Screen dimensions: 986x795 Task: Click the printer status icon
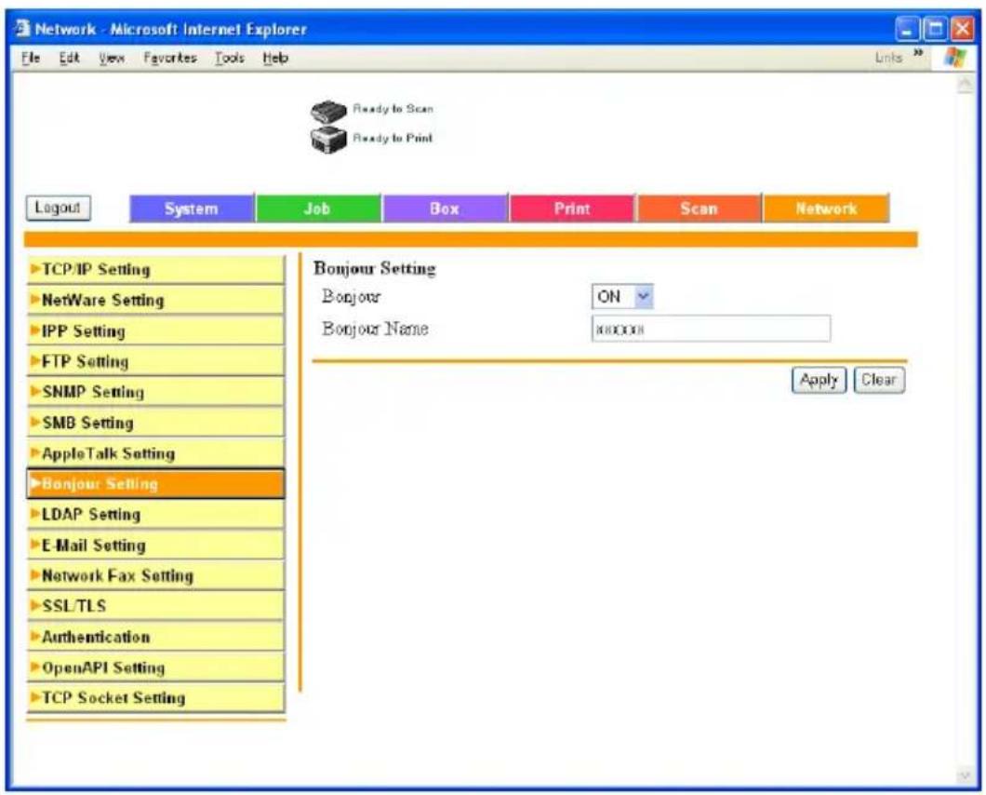click(328, 139)
